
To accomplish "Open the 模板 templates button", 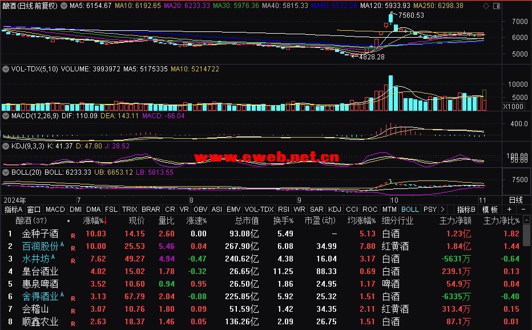I will pyautogui.click(x=490, y=210).
